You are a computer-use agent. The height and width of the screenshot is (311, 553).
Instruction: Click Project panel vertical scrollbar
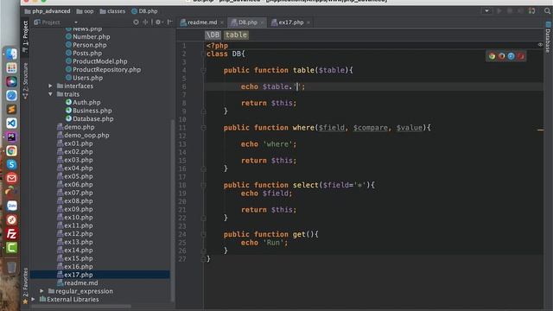tap(173, 211)
